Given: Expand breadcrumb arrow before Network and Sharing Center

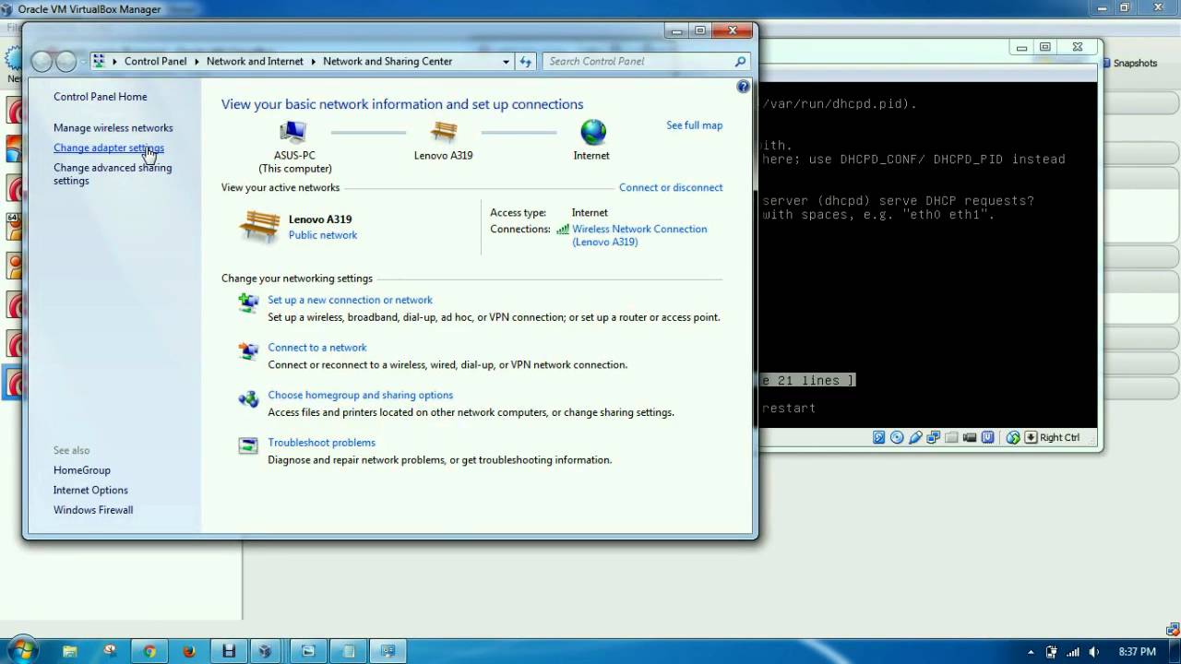Looking at the screenshot, I should pos(314,62).
